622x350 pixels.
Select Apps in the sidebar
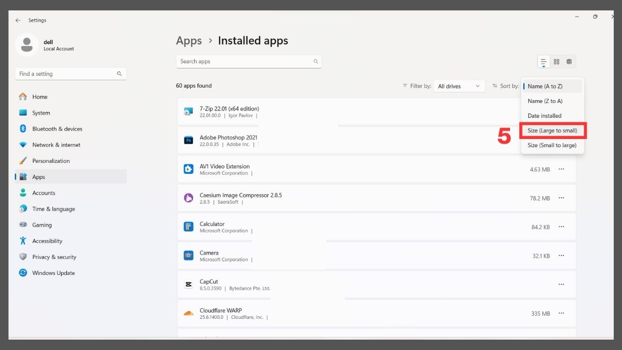70,177
